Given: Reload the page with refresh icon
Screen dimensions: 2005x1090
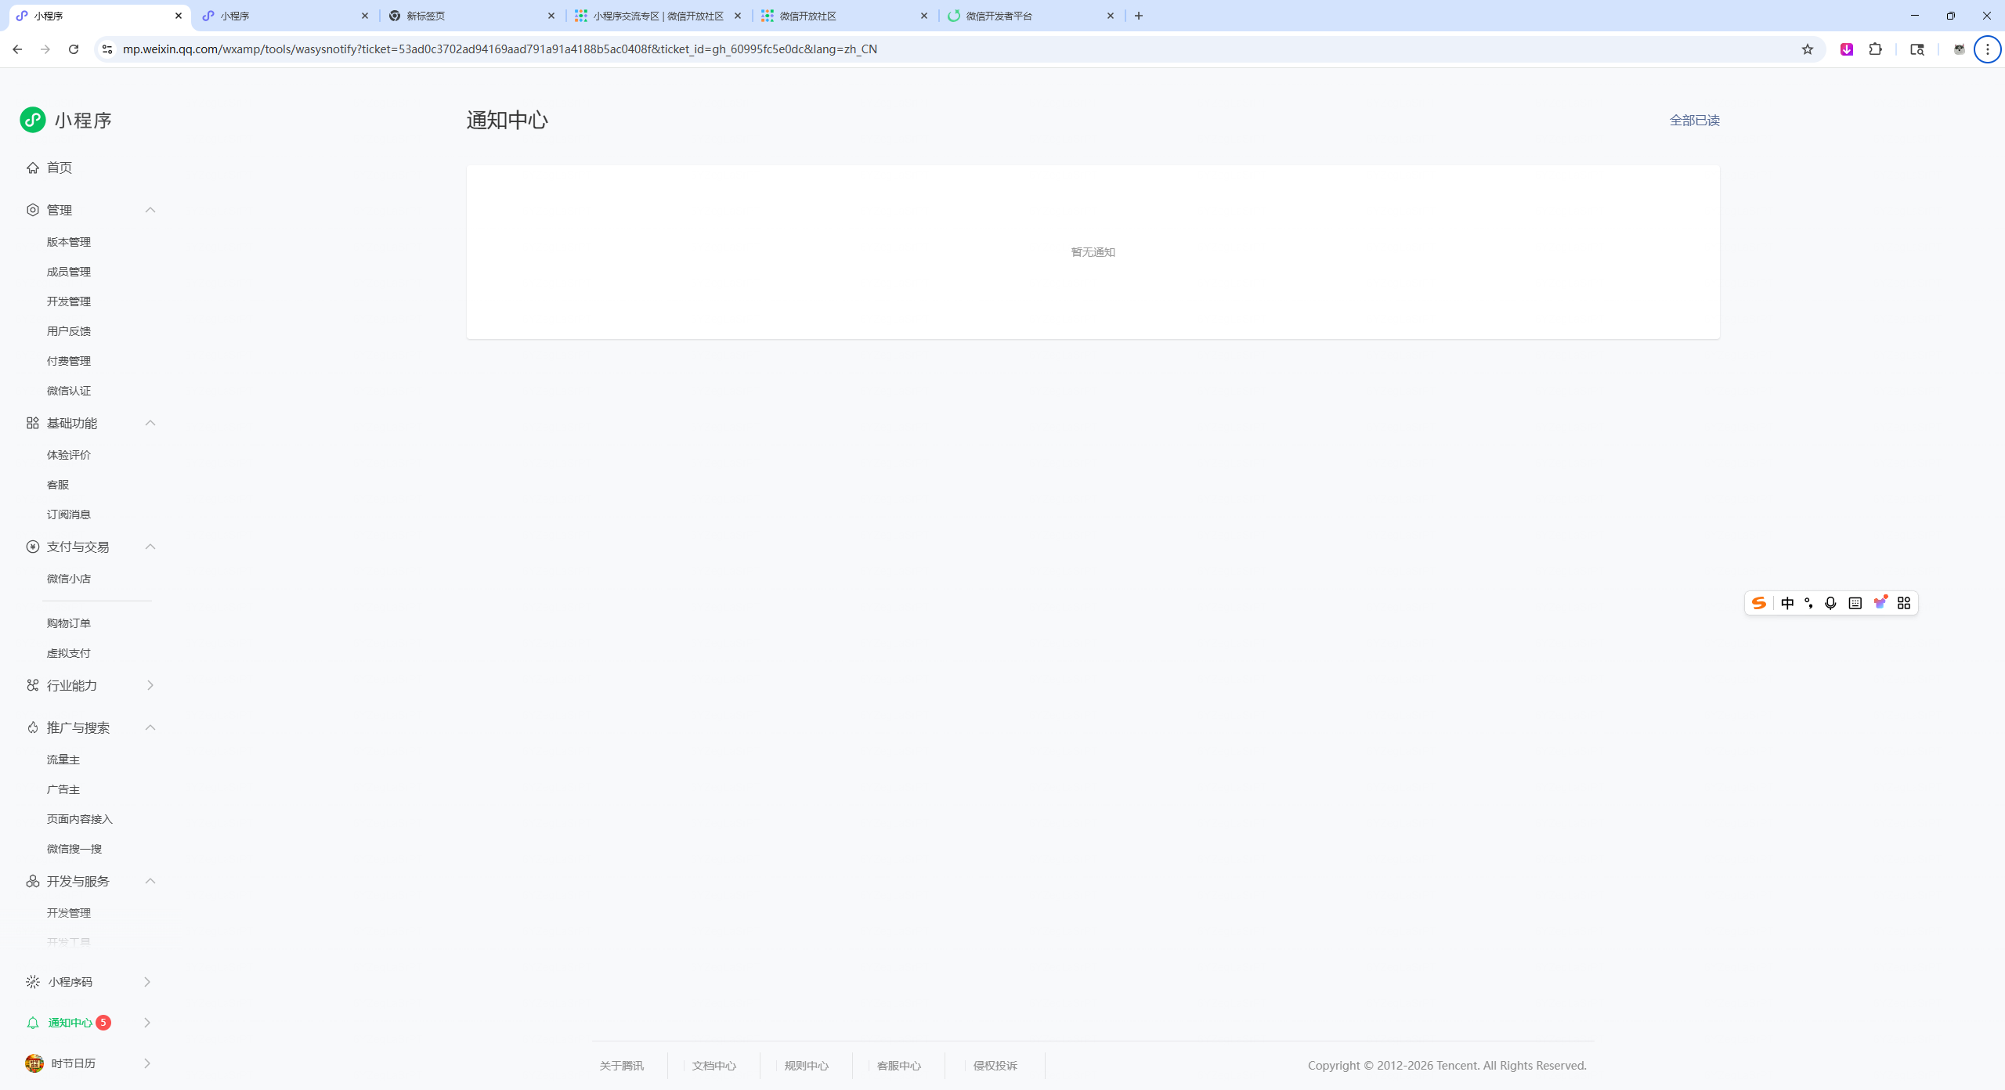Looking at the screenshot, I should (74, 49).
